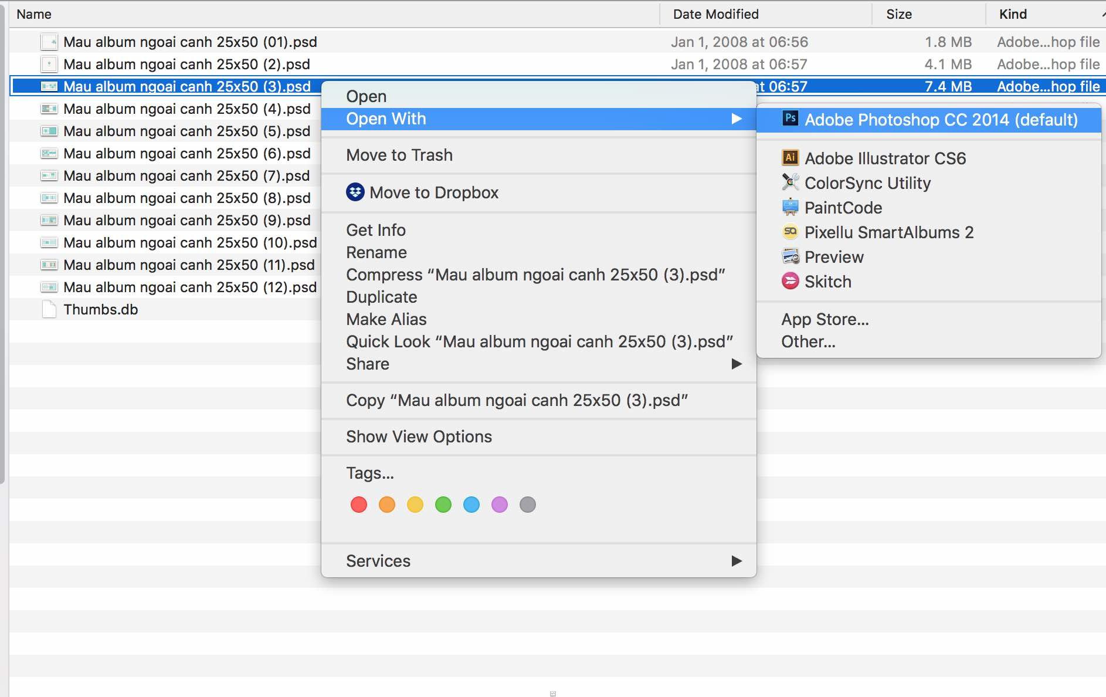Screen dimensions: 1106x697
Task: Apply the green tag color
Action: pyautogui.click(x=443, y=505)
